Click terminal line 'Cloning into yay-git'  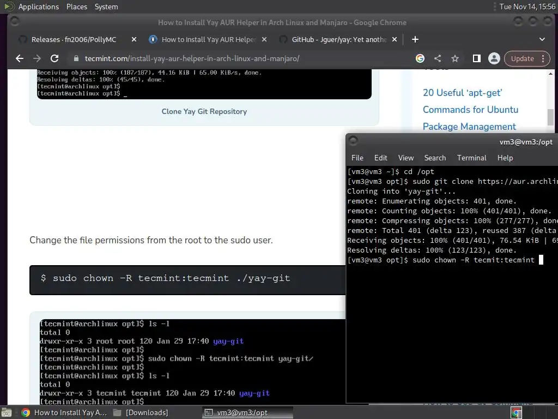coord(401,191)
